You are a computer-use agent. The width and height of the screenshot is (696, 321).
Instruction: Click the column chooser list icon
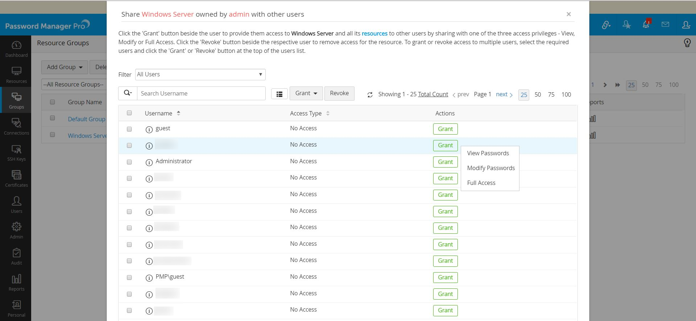tap(279, 94)
